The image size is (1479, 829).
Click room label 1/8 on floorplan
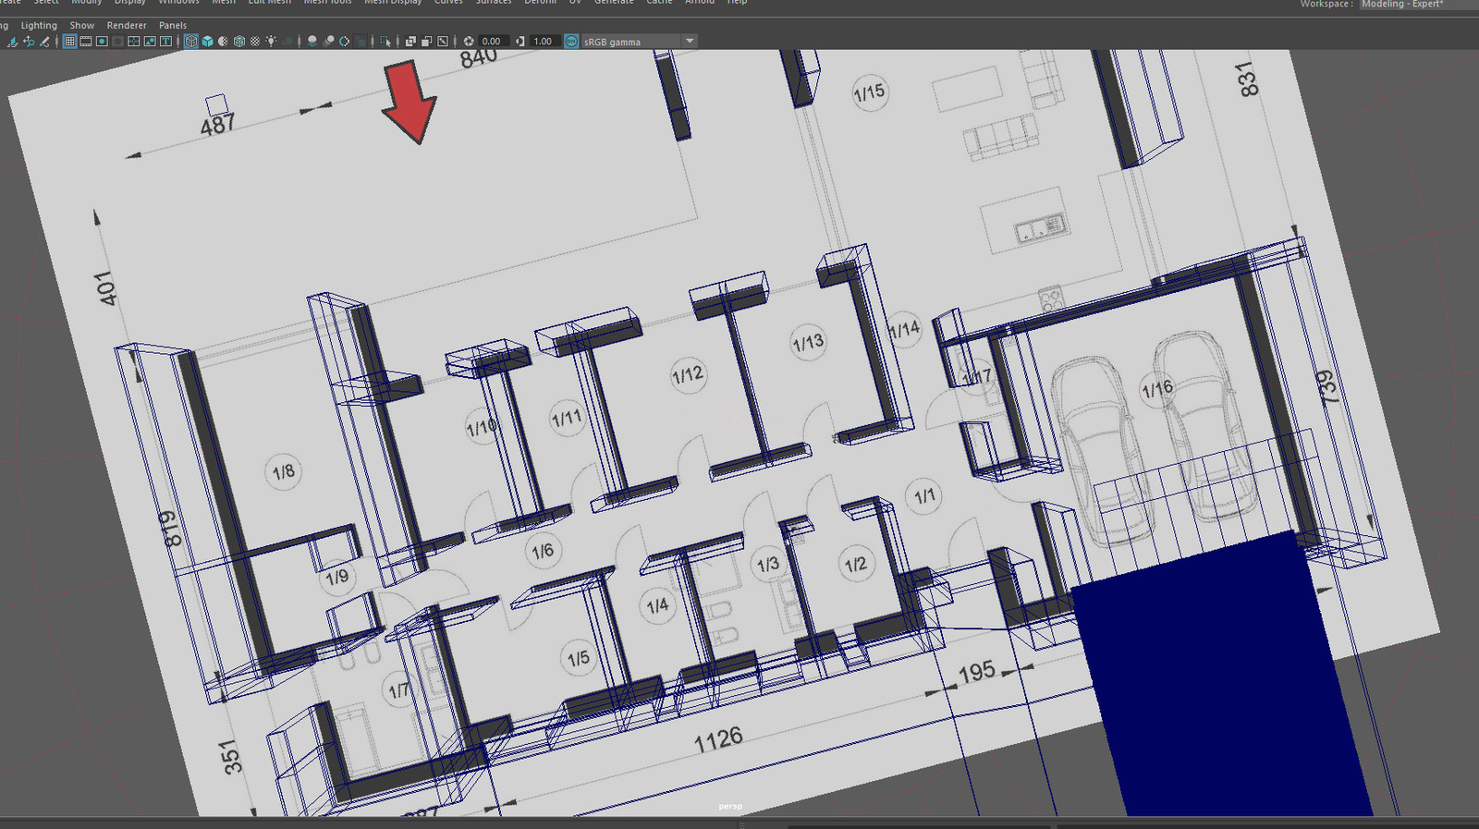click(x=283, y=472)
